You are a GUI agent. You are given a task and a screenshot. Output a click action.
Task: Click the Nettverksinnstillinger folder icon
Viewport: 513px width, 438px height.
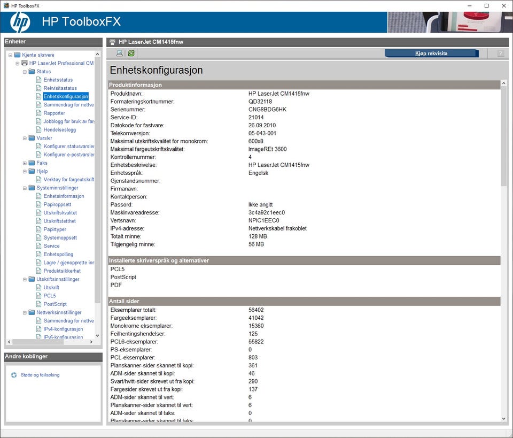click(x=32, y=312)
